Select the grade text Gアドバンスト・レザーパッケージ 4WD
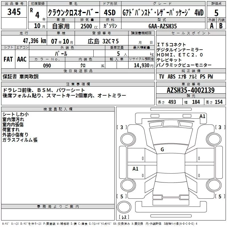 (x=163, y=12)
